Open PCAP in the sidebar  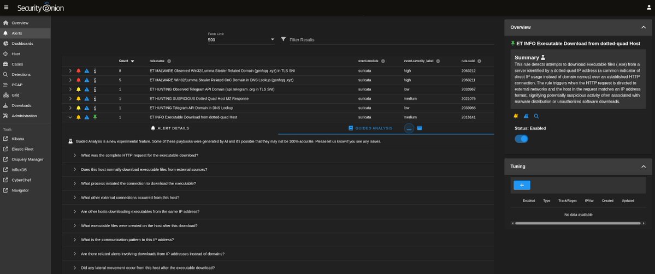pos(25,85)
